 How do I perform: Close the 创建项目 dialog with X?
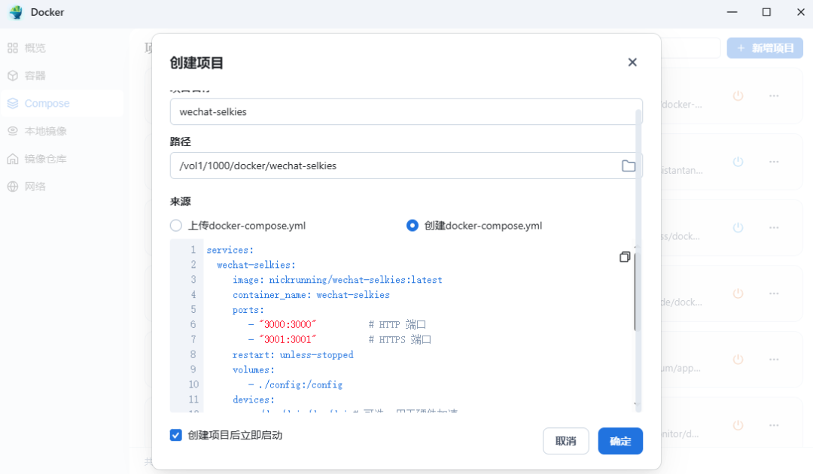point(632,62)
